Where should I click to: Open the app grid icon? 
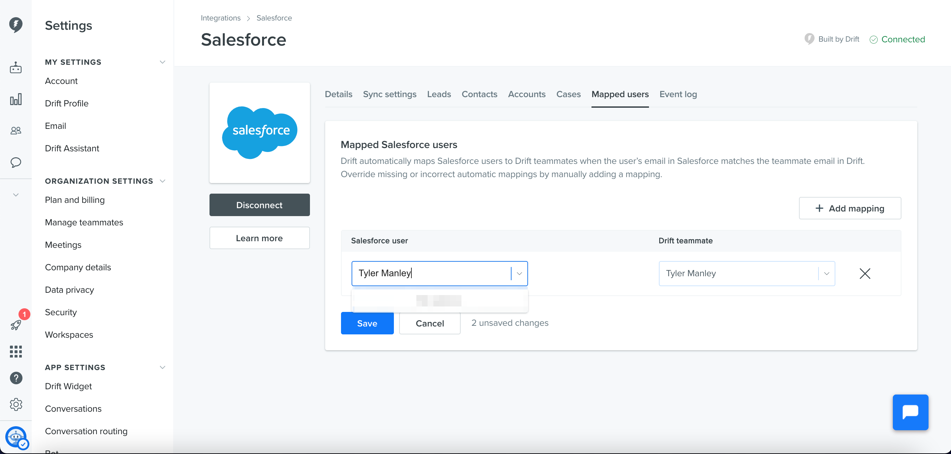point(16,351)
